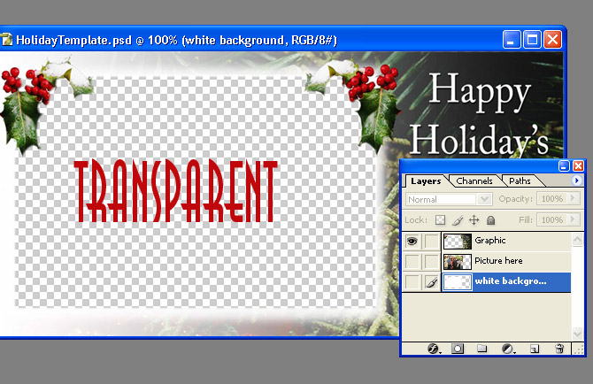
Task: Open the Layers palette flyout menu
Action: [577, 180]
